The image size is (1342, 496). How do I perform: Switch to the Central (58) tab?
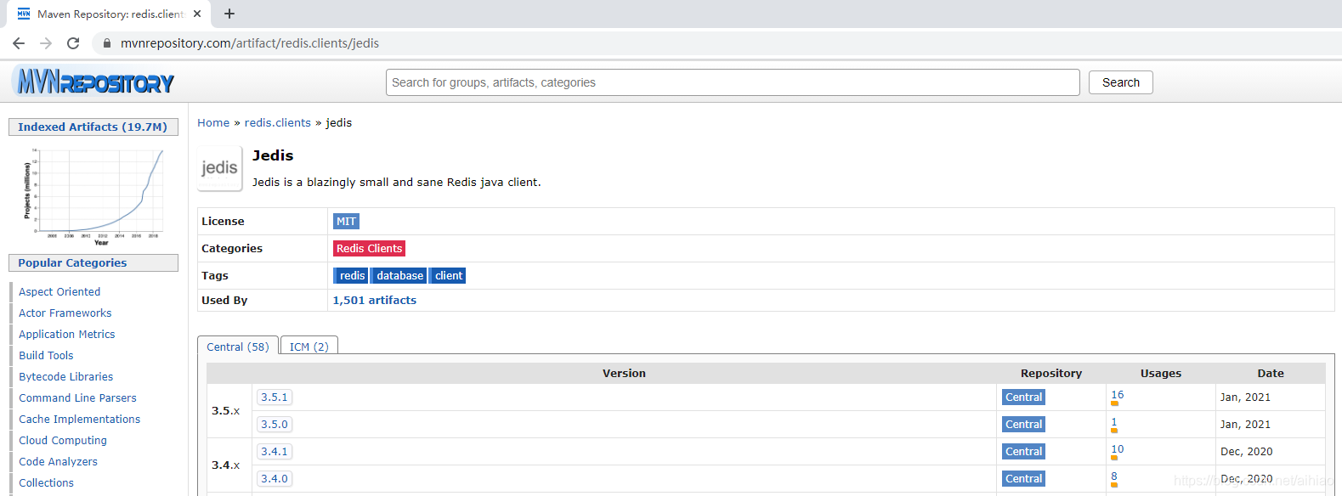pos(238,347)
